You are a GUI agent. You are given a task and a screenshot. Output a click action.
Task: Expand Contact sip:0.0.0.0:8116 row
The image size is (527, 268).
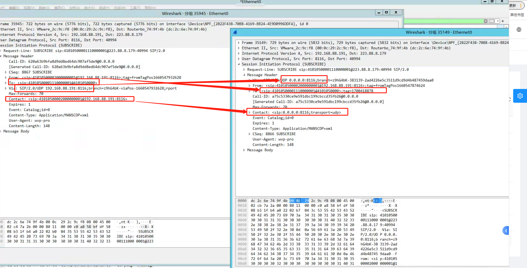(x=250, y=112)
